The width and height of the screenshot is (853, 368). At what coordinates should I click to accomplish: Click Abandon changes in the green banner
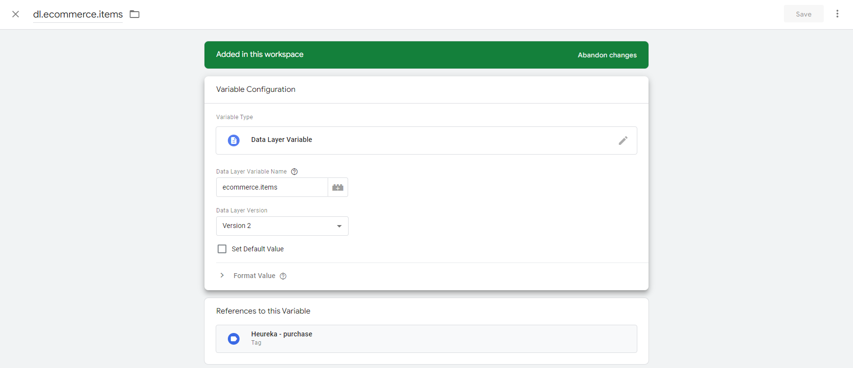tap(607, 55)
